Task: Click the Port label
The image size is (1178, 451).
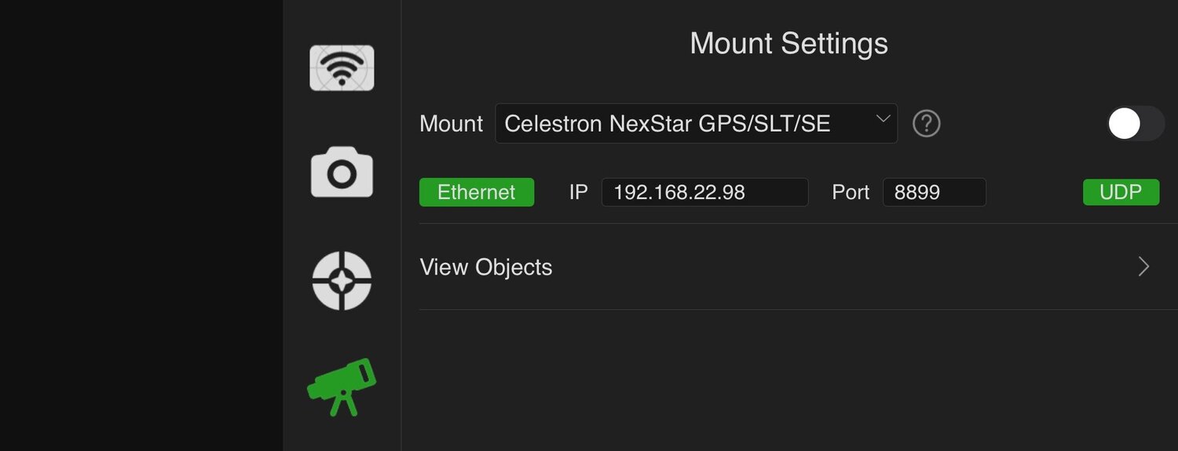Action: (851, 192)
